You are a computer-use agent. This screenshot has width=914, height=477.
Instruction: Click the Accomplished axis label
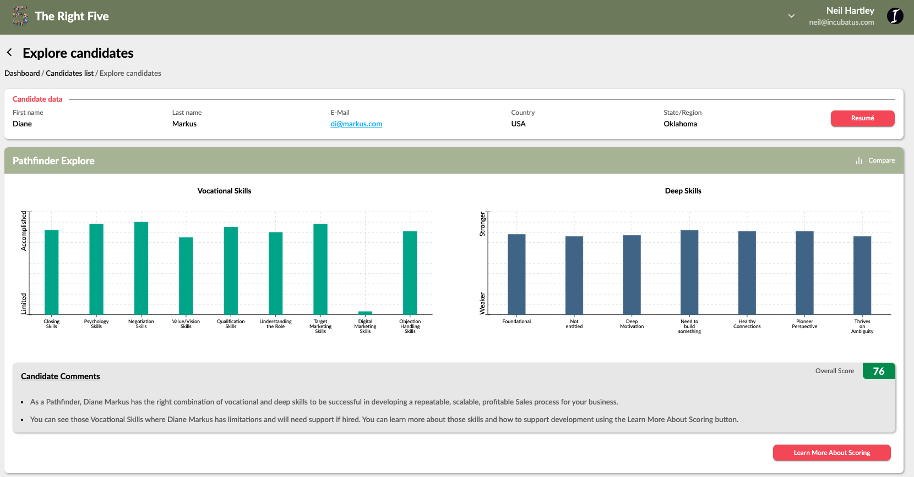[x=24, y=231]
